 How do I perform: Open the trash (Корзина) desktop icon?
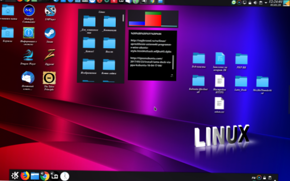7,33
